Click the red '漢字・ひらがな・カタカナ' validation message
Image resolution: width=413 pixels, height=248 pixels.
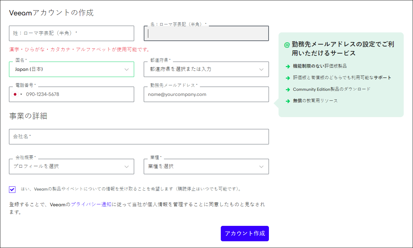[80, 50]
